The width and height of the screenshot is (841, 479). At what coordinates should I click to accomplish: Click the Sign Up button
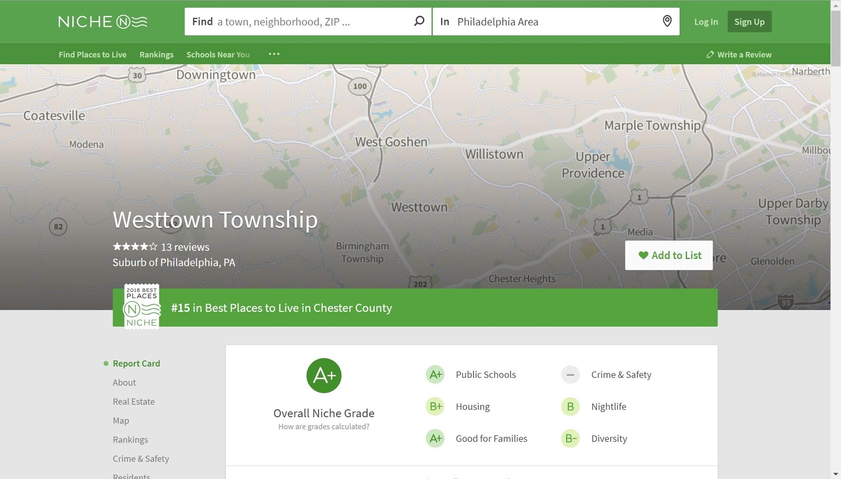pyautogui.click(x=749, y=22)
